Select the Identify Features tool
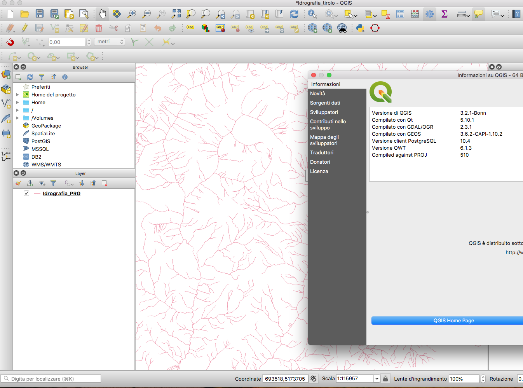 click(x=312, y=14)
